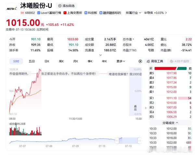Click the 换手率 11.65% value

(35, 50)
